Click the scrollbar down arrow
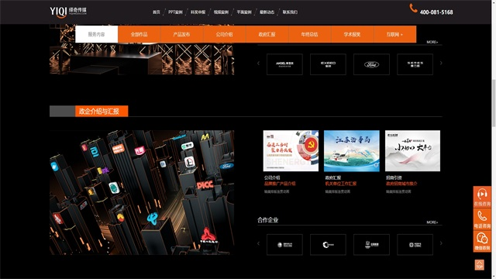The width and height of the screenshot is (496, 279). (494, 276)
